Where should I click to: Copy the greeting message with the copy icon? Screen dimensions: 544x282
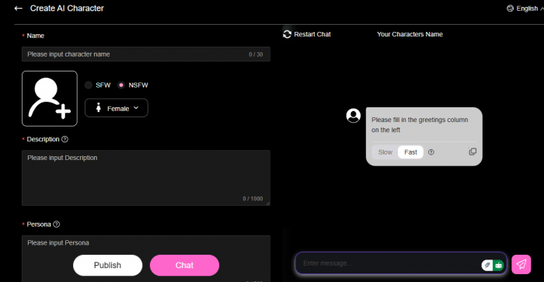(x=473, y=151)
